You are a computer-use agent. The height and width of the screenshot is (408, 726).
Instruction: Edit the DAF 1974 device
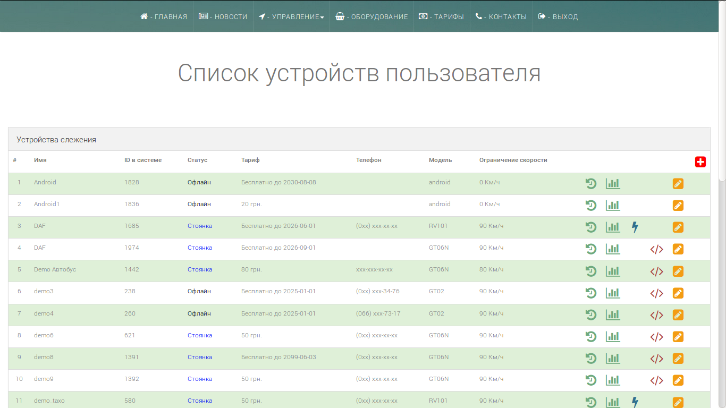coord(678,249)
